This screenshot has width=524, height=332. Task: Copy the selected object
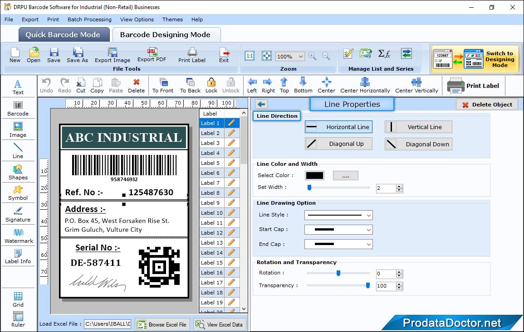(x=97, y=86)
